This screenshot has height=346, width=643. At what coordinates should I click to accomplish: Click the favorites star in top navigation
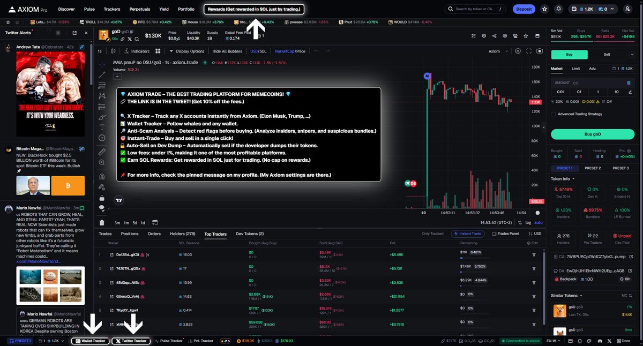tap(544, 9)
